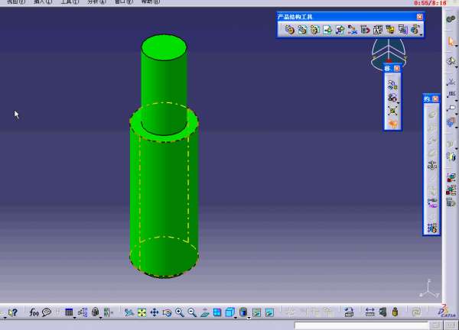
Task: Focus the command input field at bottom
Action: [x=362, y=325]
